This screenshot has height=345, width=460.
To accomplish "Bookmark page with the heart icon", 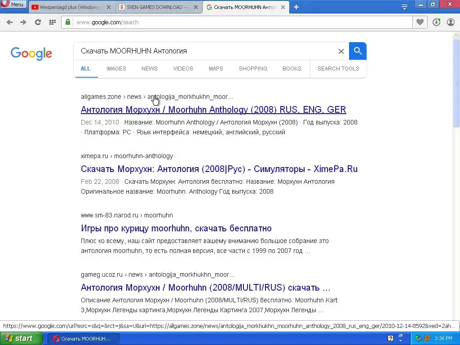I will [420, 22].
